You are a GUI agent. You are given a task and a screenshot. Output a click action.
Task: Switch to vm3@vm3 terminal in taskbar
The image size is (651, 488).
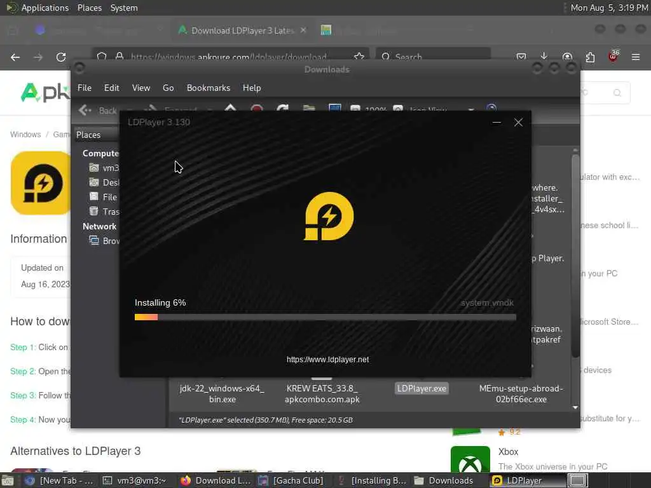(x=135, y=480)
